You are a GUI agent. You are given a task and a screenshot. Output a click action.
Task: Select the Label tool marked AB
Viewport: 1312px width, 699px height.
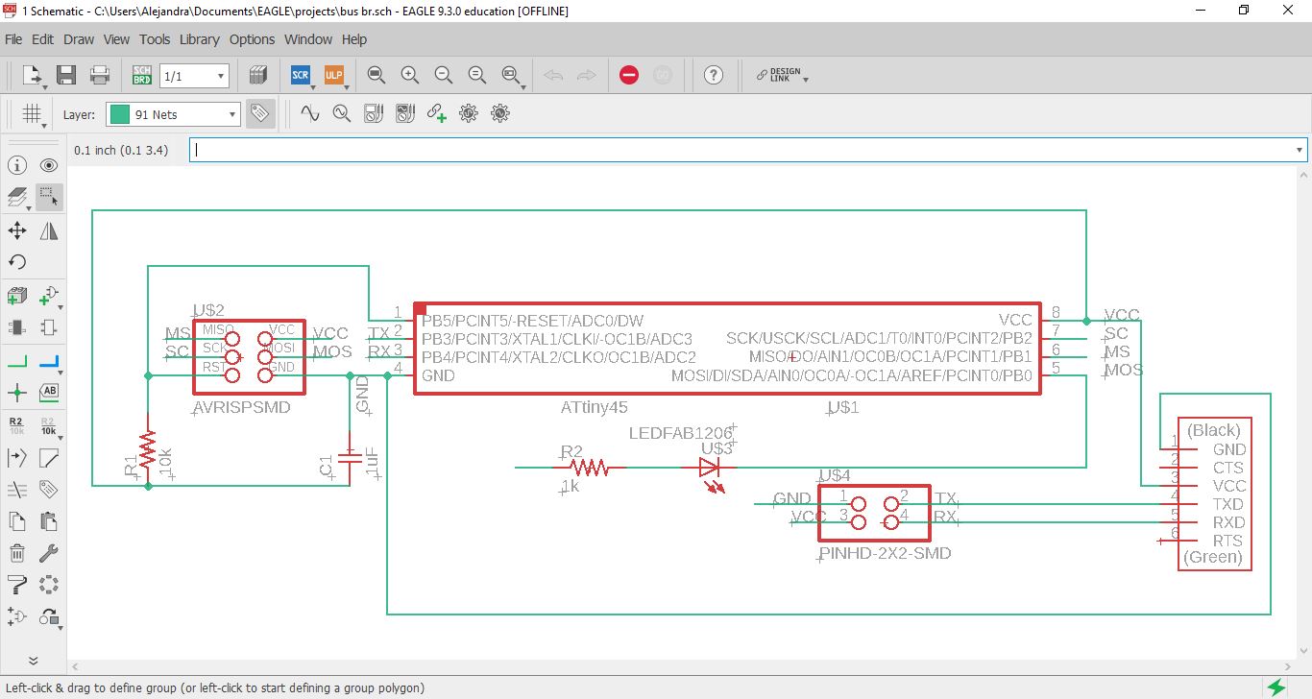click(x=49, y=393)
